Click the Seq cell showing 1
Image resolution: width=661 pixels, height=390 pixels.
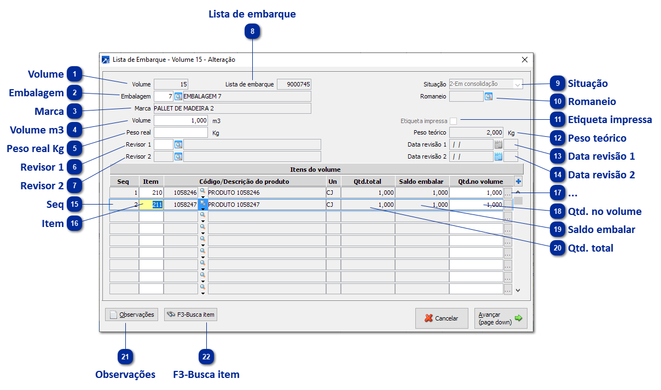124,193
